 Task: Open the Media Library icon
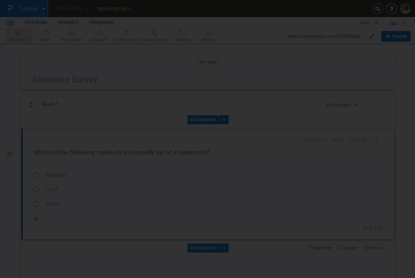[72, 33]
